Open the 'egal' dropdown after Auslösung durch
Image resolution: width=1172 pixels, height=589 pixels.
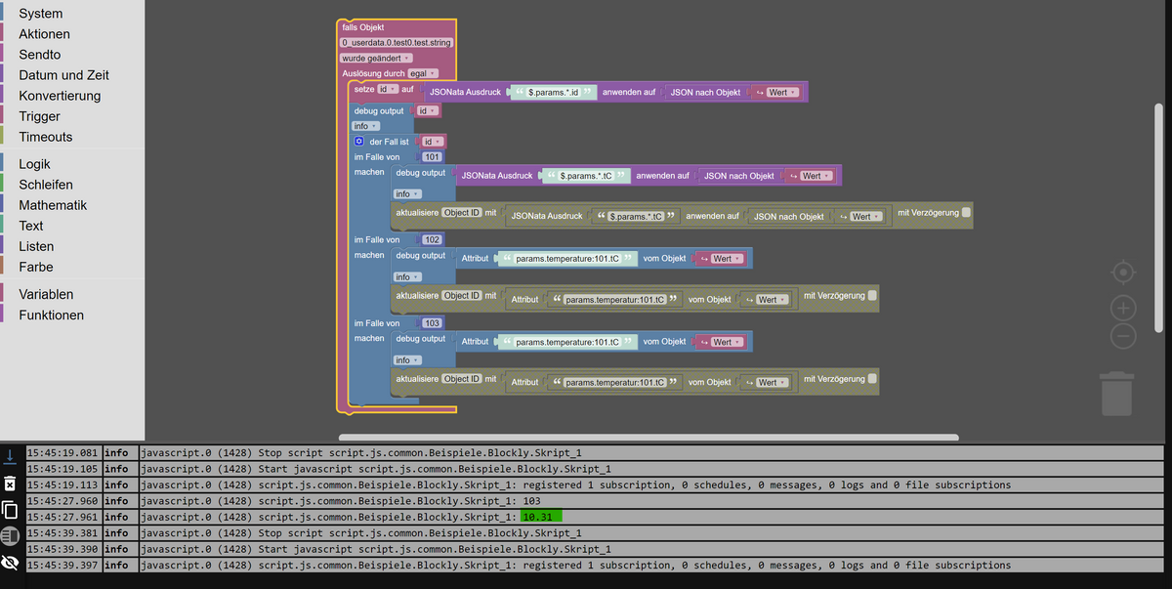pos(421,73)
